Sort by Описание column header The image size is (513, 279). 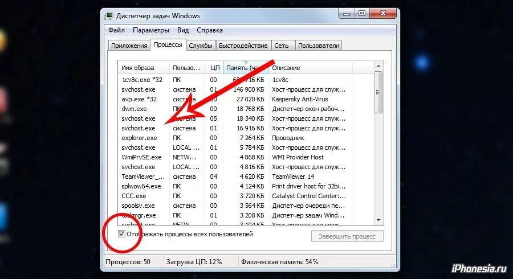(x=310, y=68)
